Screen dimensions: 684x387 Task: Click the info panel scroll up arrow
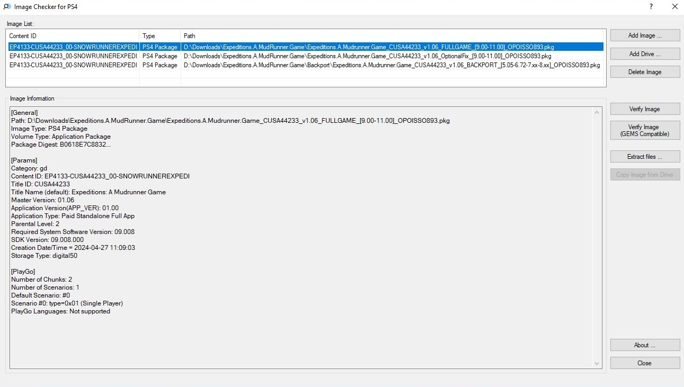(598, 112)
